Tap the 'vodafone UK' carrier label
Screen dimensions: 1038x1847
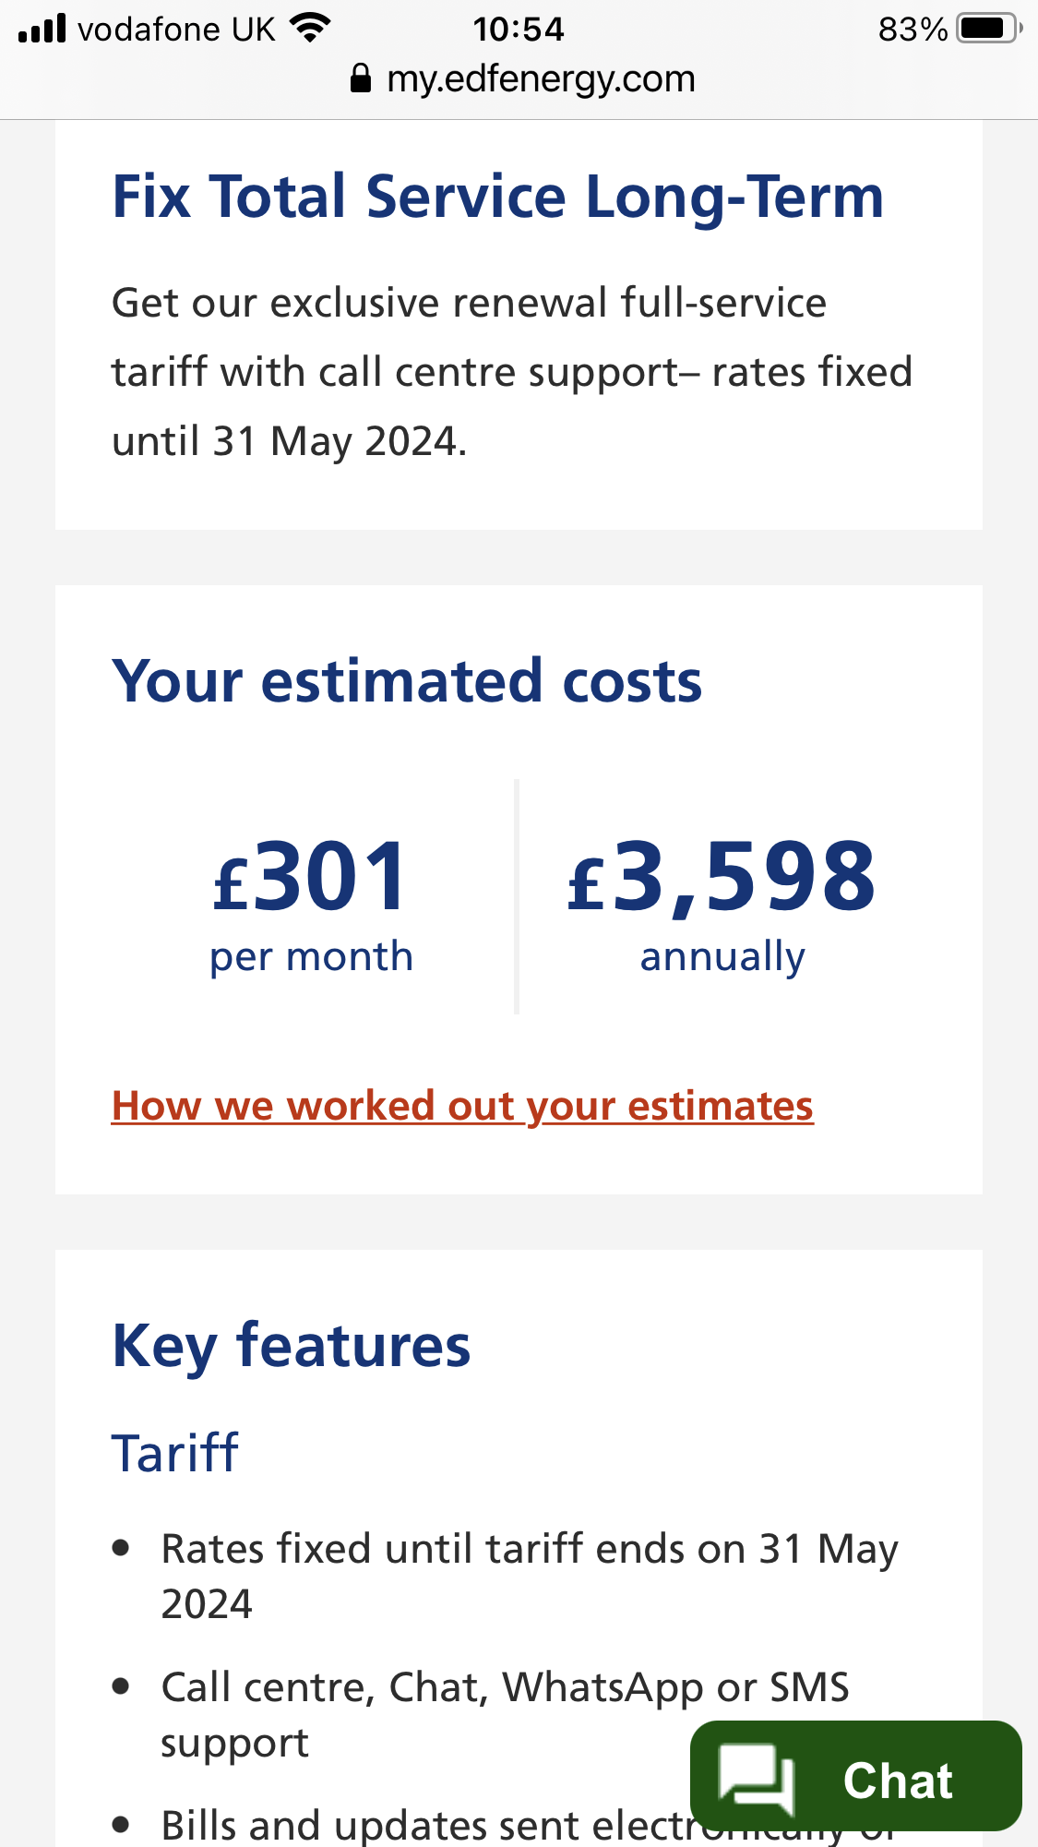point(176,30)
